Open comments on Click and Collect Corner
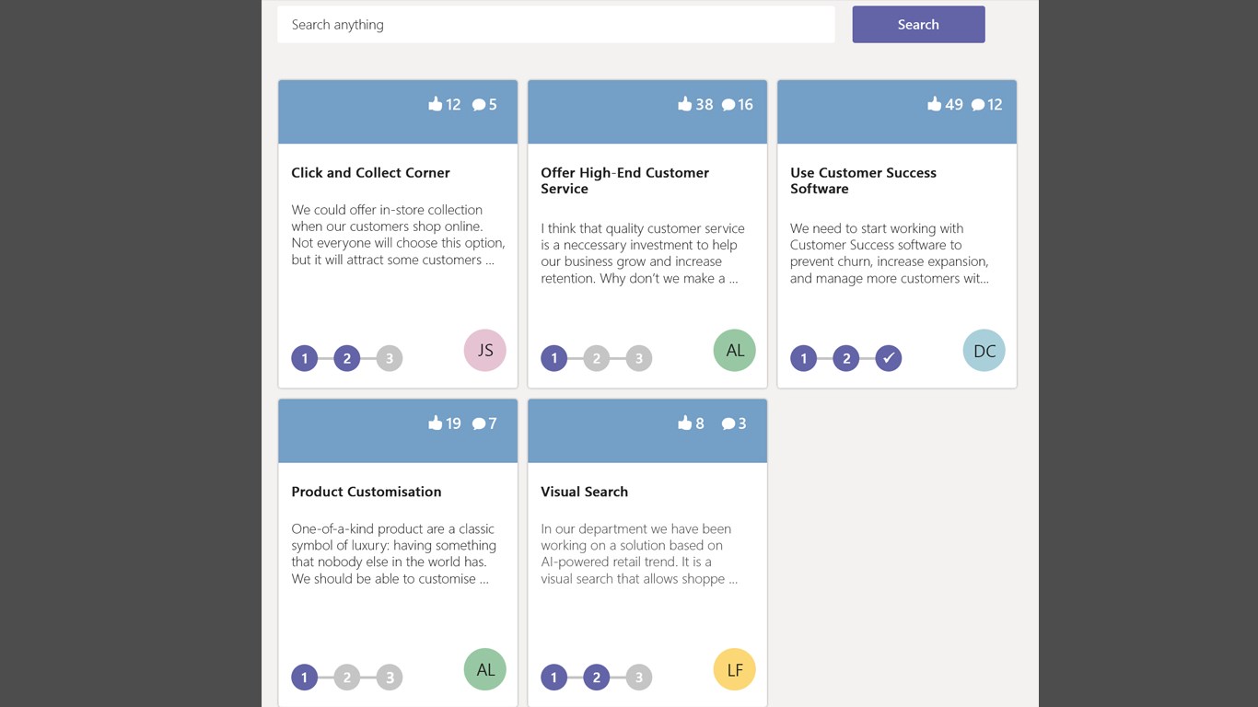The image size is (1258, 707). 479,105
